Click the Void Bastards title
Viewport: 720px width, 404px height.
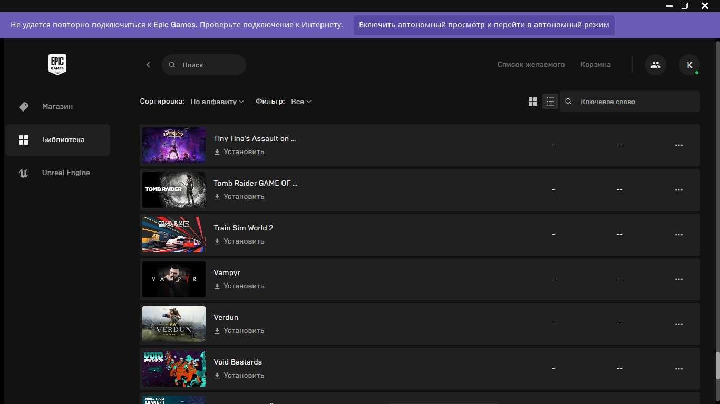(x=238, y=362)
